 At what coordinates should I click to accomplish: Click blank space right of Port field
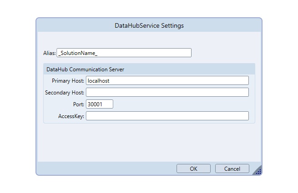tap(182, 104)
